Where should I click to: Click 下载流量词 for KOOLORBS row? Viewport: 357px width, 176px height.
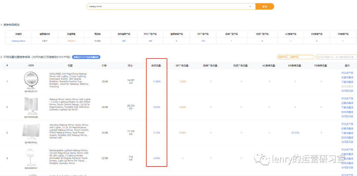click(x=347, y=82)
